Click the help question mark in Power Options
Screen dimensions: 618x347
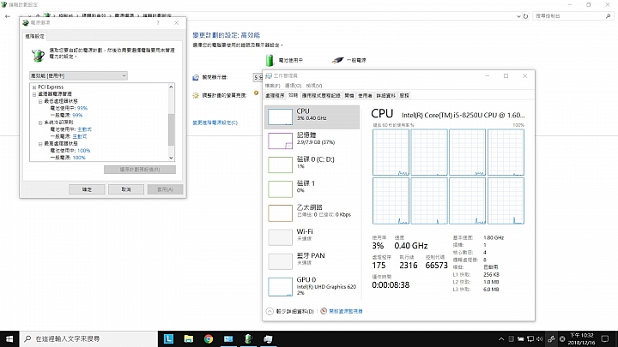coord(158,23)
